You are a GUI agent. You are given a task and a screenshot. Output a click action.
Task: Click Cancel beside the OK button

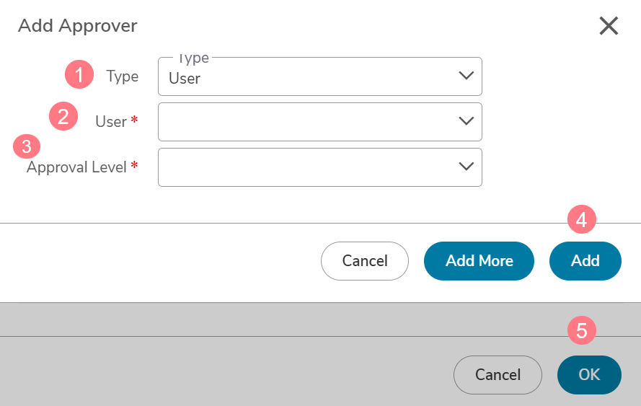tap(498, 375)
